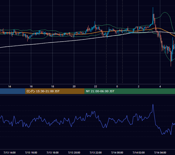
Task: Select the London 15:30-21:00 JST session bar
Action: tap(55, 91)
